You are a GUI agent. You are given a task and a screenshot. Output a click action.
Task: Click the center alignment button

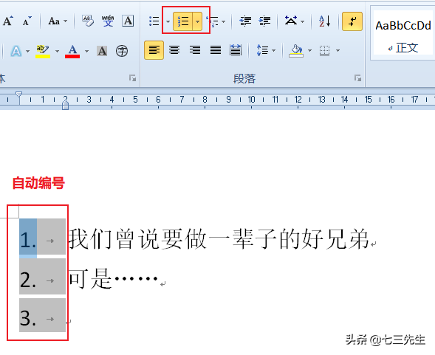[174, 50]
